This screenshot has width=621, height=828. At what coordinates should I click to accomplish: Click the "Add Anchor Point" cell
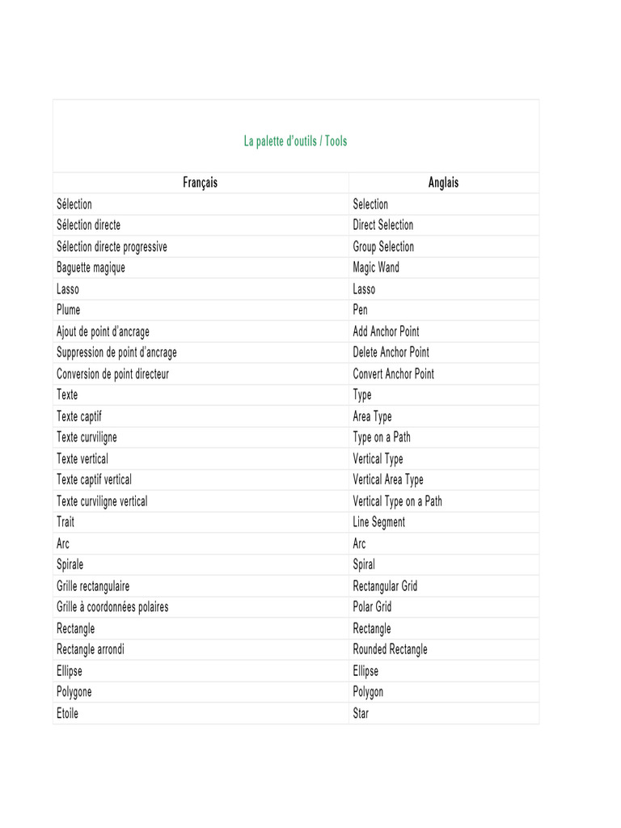386,332
